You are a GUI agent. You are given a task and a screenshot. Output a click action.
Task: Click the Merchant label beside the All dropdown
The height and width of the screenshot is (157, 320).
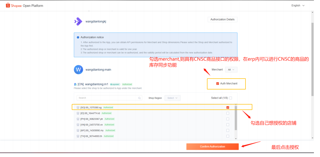click(217, 70)
